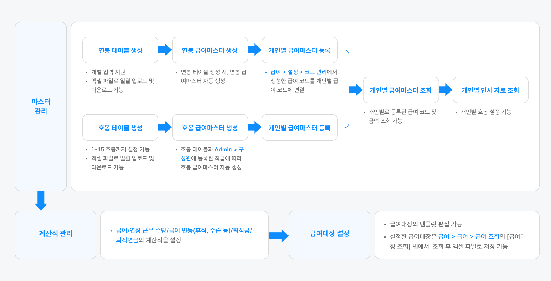551x281 pixels.
Task: Open the 급여 > 급여 > 급여 조회 link
Action: (469, 236)
